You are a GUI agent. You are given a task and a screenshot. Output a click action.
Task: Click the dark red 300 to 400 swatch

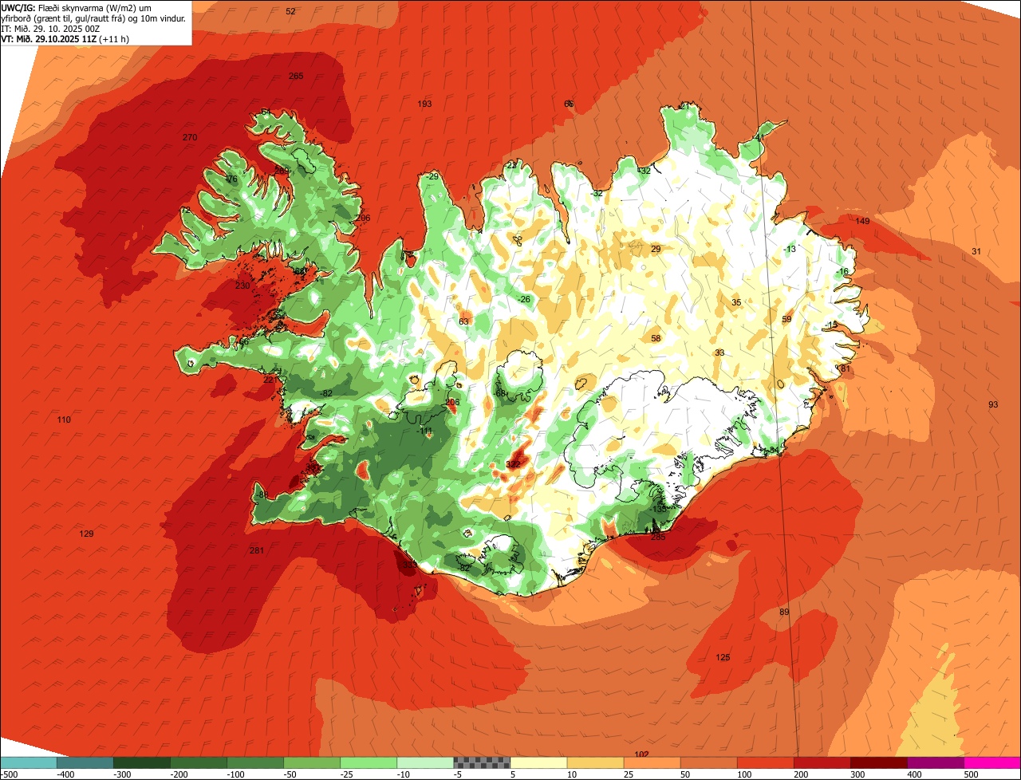tap(879, 762)
